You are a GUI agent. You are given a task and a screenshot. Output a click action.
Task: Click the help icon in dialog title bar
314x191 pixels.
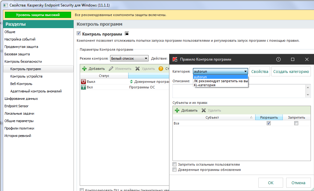[278, 59]
